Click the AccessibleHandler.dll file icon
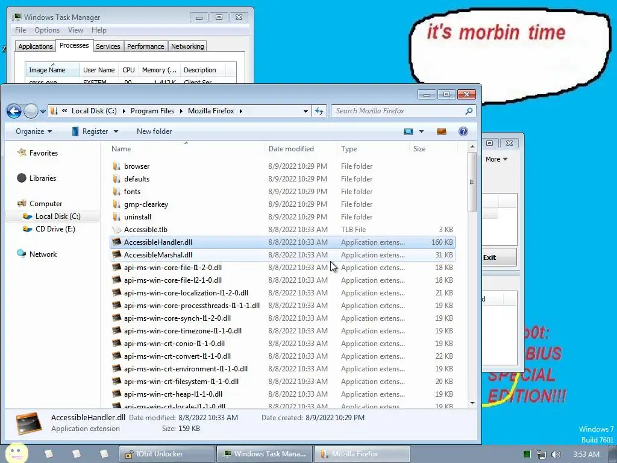 [x=116, y=242]
